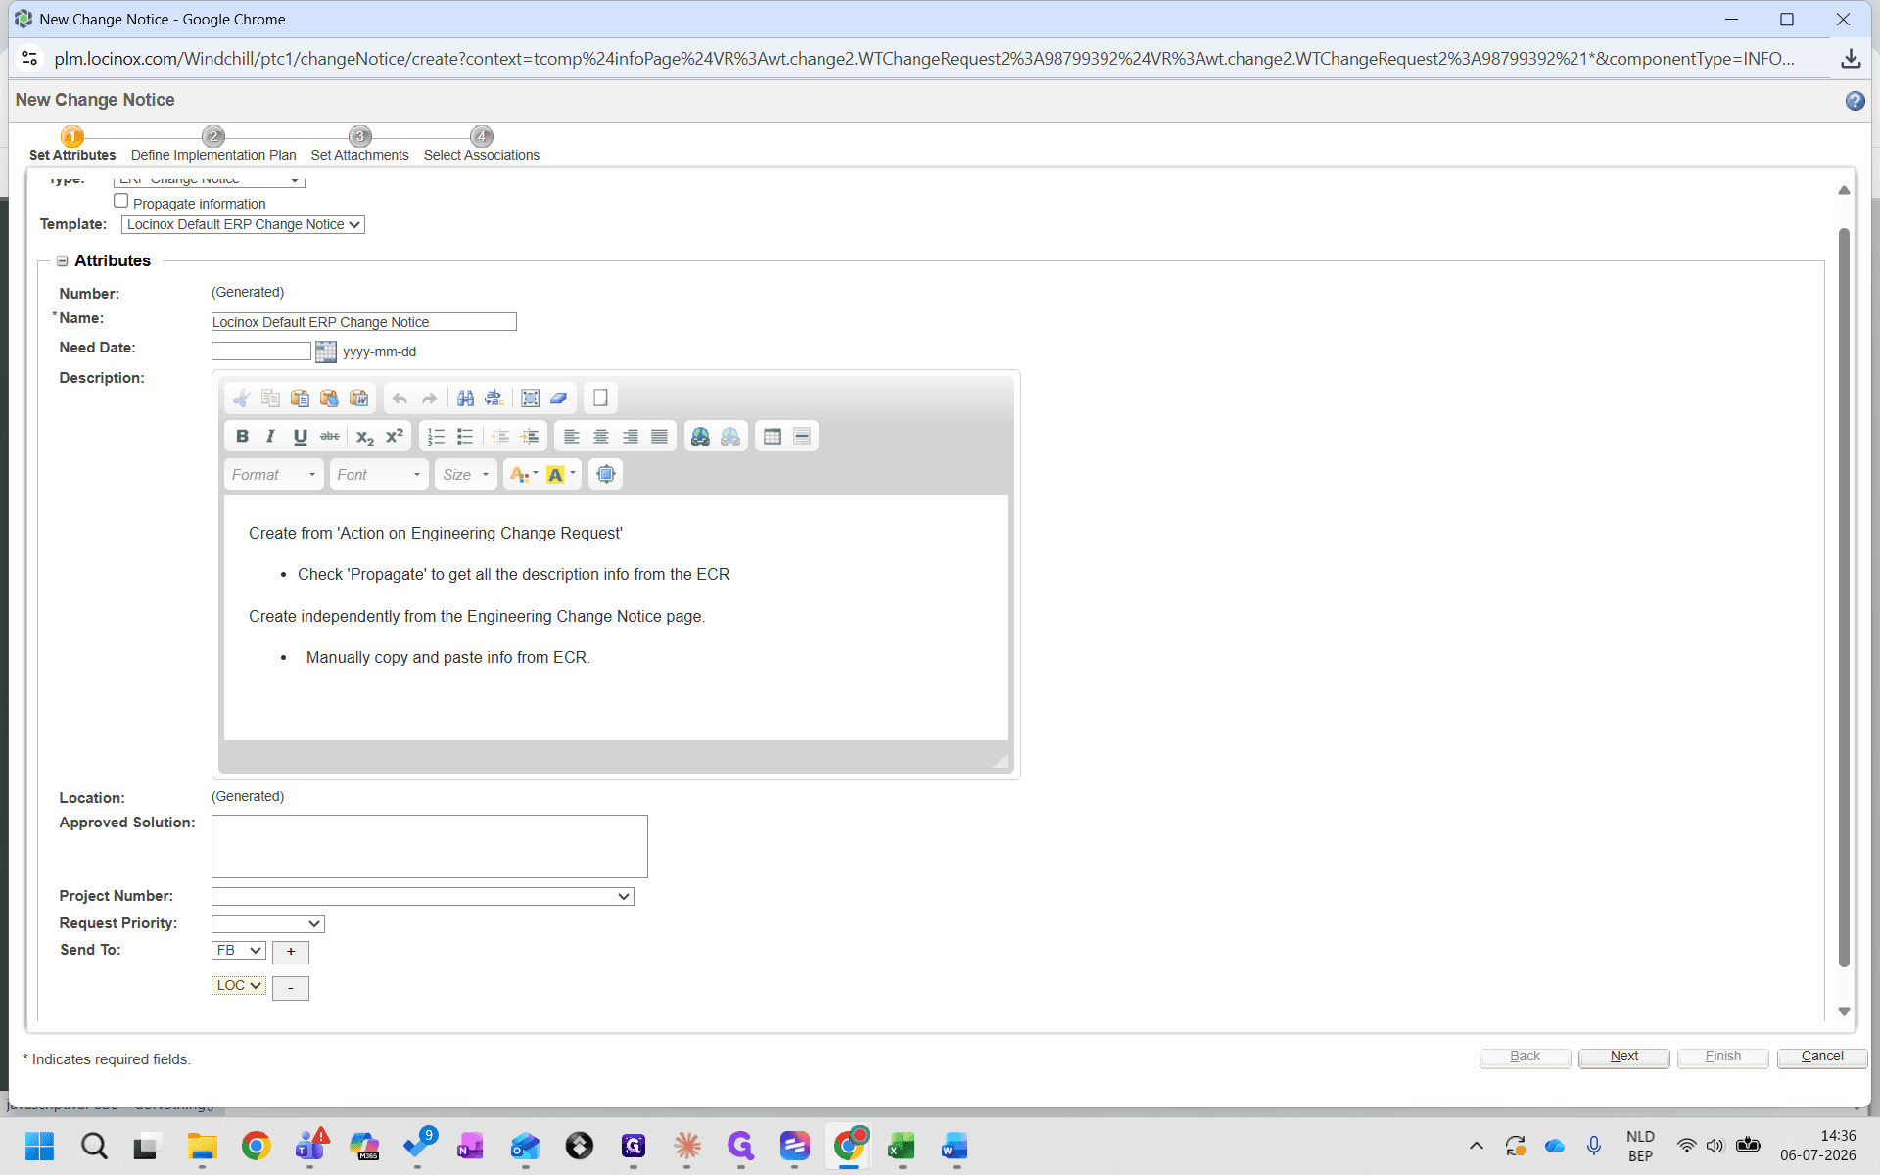Enable the Propagate information checkbox
This screenshot has width=1880, height=1175.
pyautogui.click(x=121, y=201)
